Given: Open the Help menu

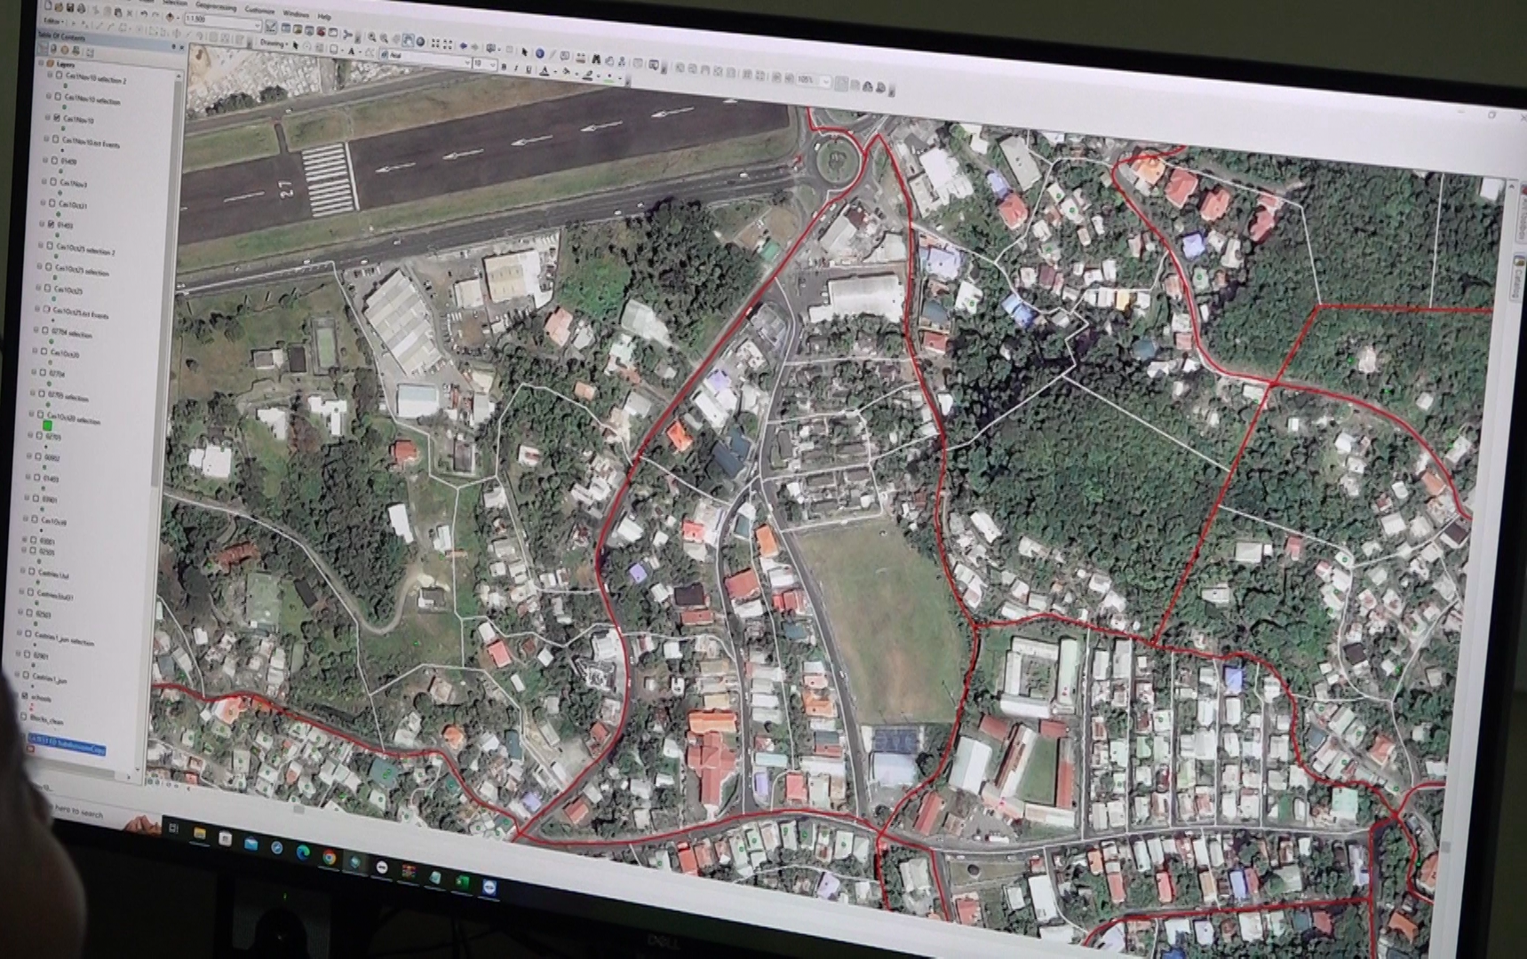Looking at the screenshot, I should click(x=324, y=16).
